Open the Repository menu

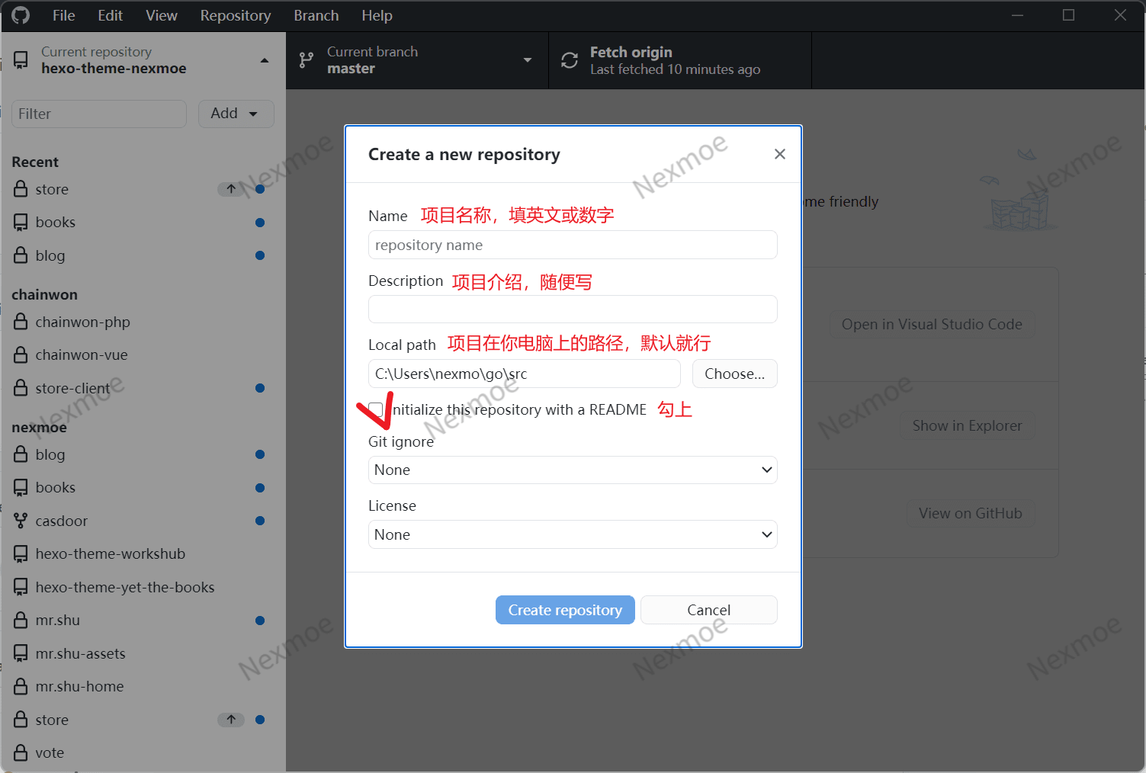click(235, 15)
